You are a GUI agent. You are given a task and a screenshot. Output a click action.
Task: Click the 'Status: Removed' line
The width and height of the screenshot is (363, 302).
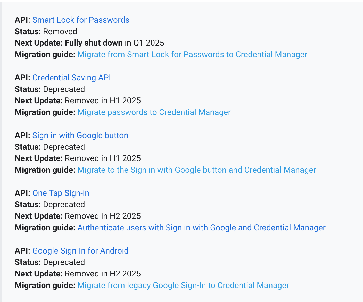(x=46, y=31)
